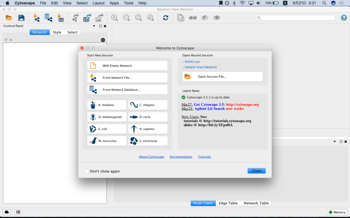Screen dimensions: 350x218
Task: Import network from file toolbar icon
Action: click(36, 18)
